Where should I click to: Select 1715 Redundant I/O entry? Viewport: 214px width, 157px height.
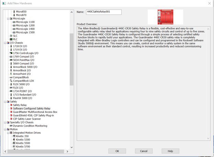click(x=25, y=95)
